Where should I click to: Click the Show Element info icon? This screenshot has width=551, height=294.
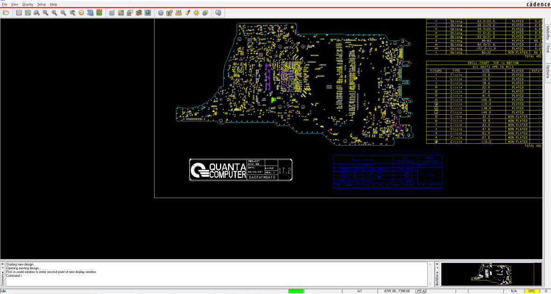click(x=161, y=13)
